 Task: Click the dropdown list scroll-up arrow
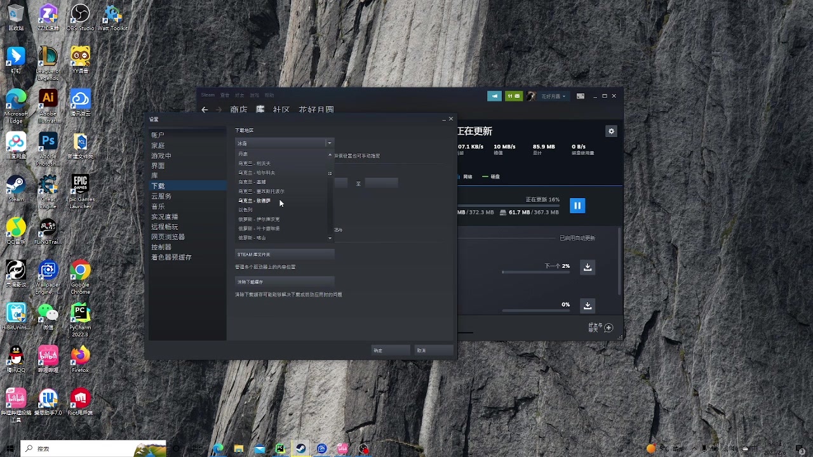coord(330,154)
